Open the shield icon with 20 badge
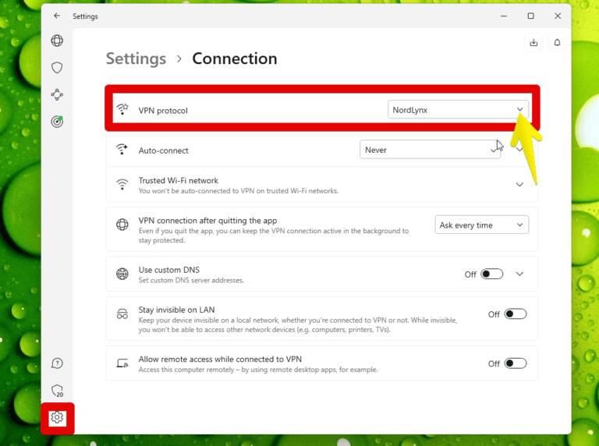 pyautogui.click(x=57, y=391)
